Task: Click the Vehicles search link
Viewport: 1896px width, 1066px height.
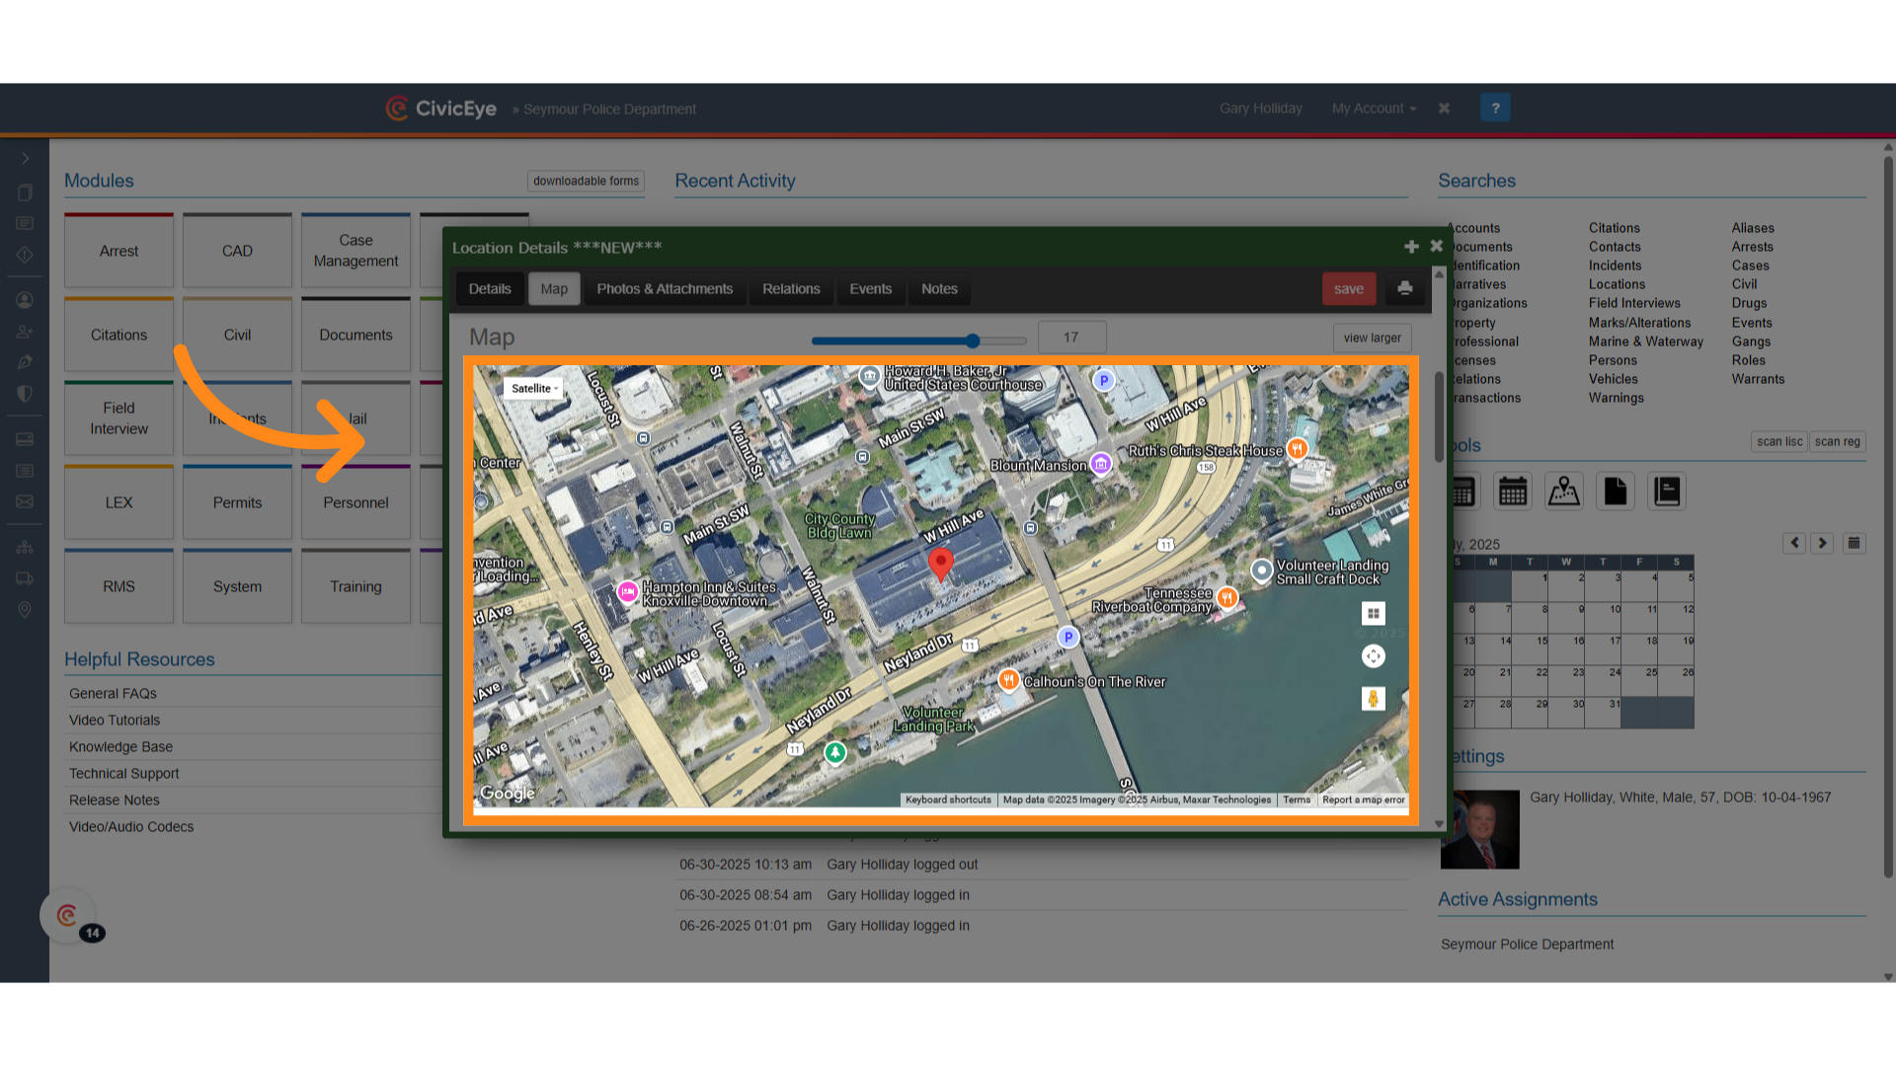Action: (x=1614, y=379)
